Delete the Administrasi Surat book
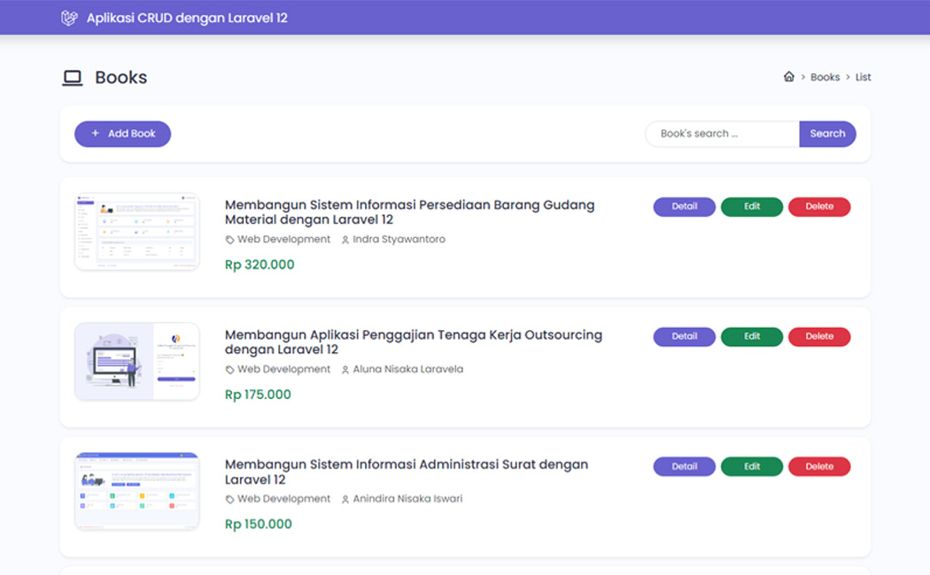 click(x=818, y=467)
